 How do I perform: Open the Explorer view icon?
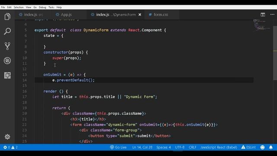7,16
